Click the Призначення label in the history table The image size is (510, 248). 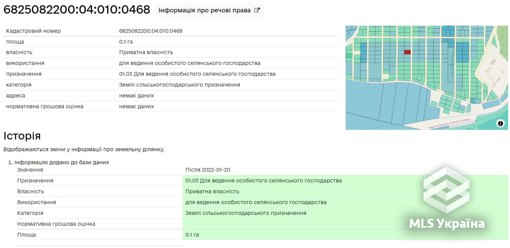pyautogui.click(x=35, y=181)
